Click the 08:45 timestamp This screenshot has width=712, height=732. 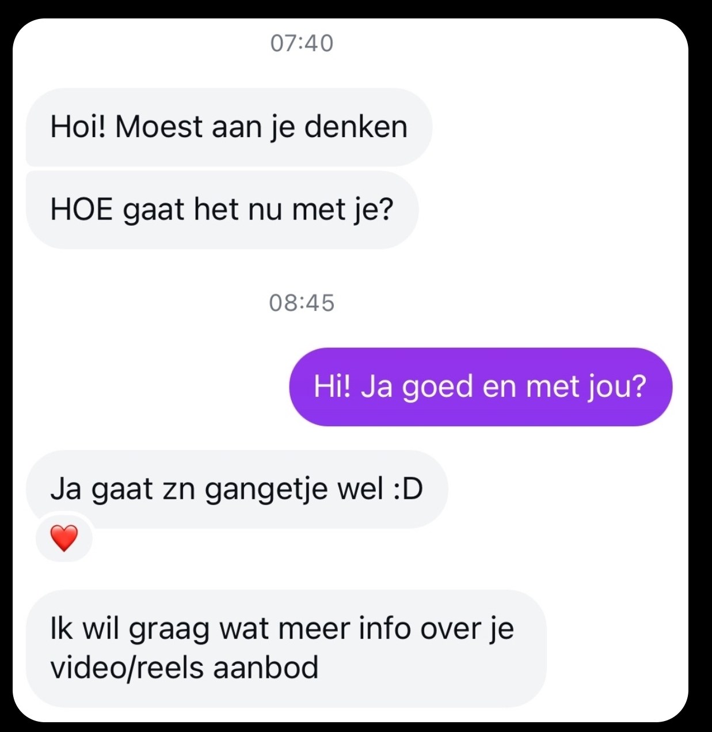click(x=302, y=303)
